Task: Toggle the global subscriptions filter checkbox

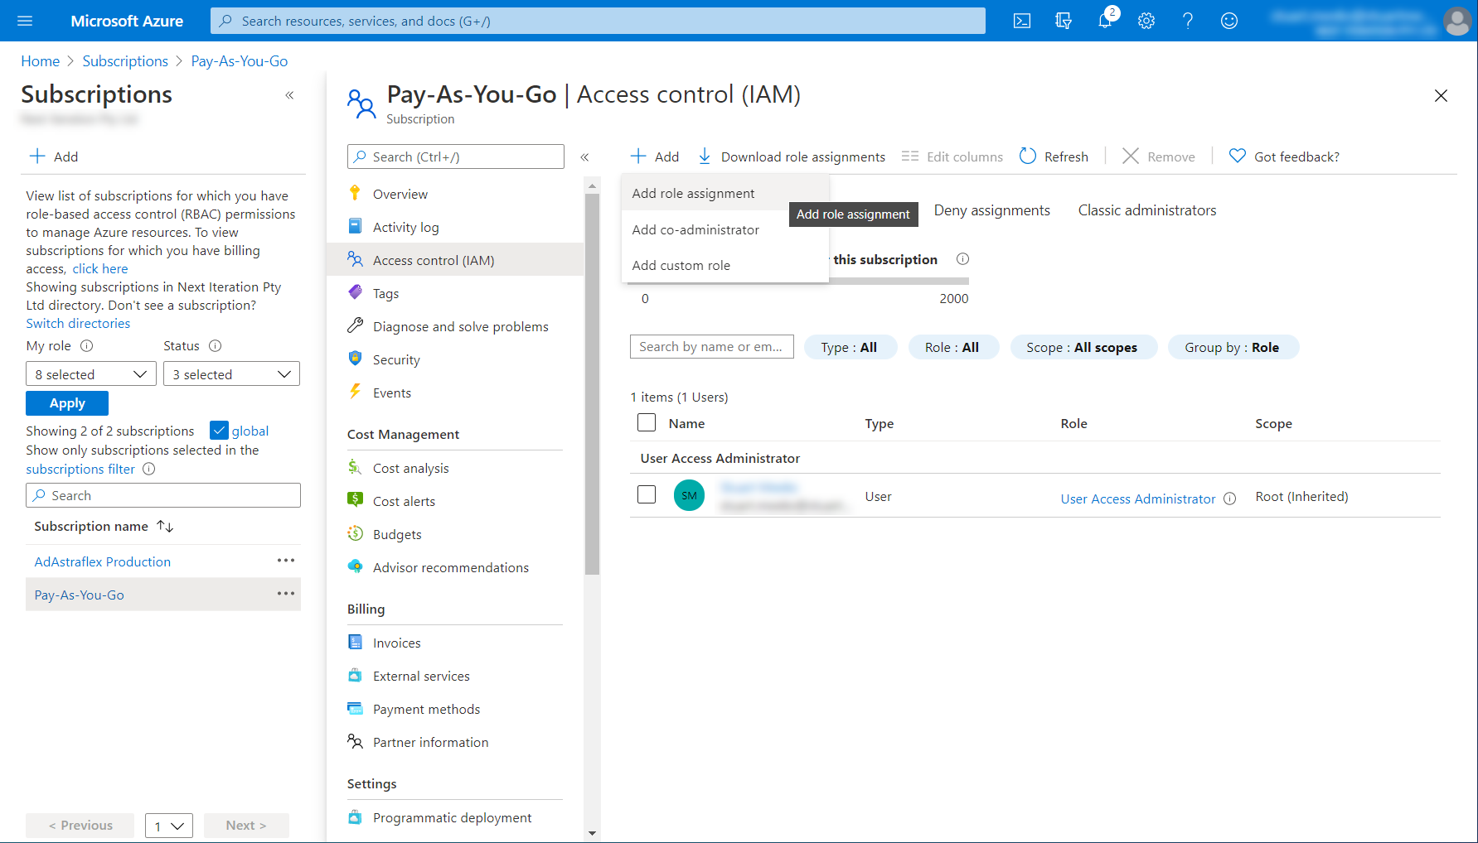Action: coord(219,431)
